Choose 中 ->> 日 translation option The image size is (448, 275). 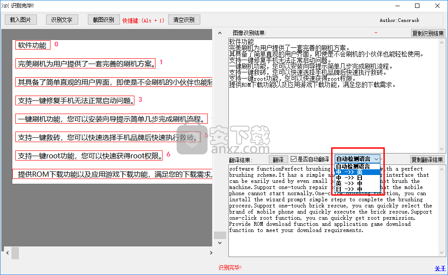(x=357, y=178)
